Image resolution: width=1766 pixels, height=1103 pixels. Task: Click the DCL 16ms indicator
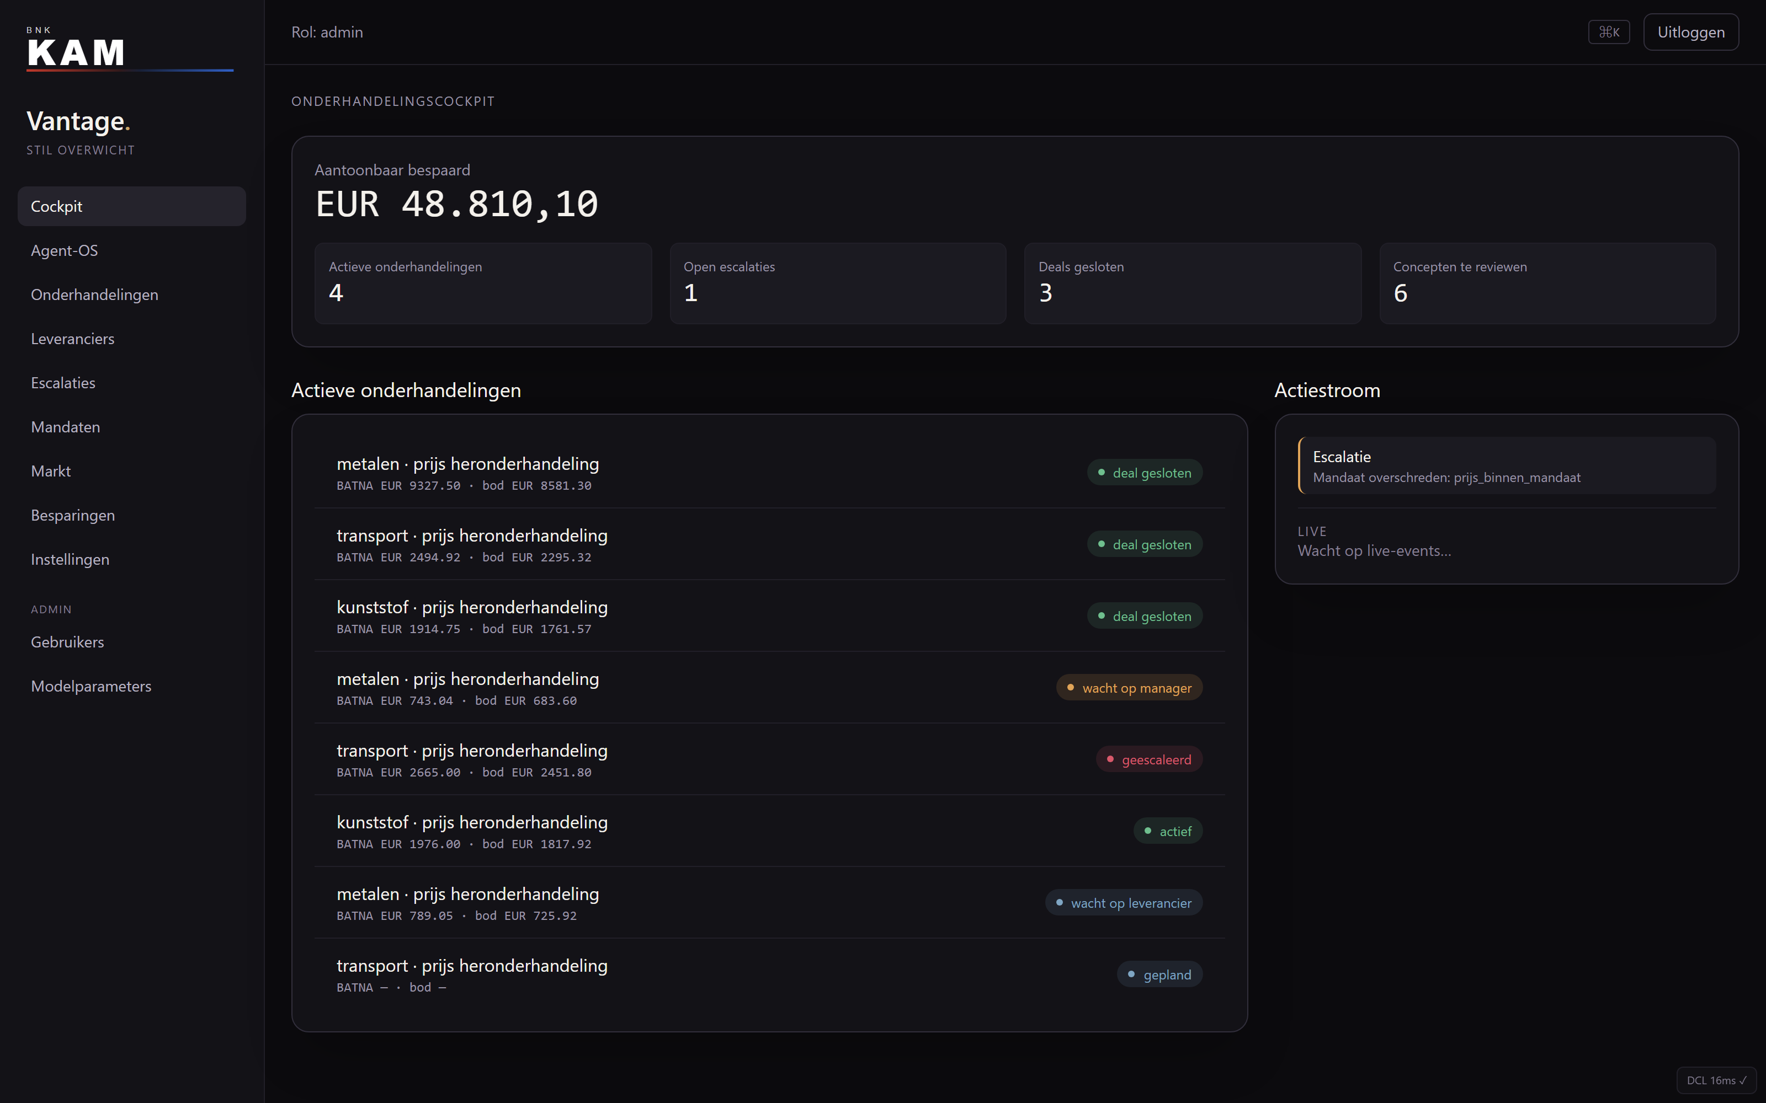(1716, 1080)
